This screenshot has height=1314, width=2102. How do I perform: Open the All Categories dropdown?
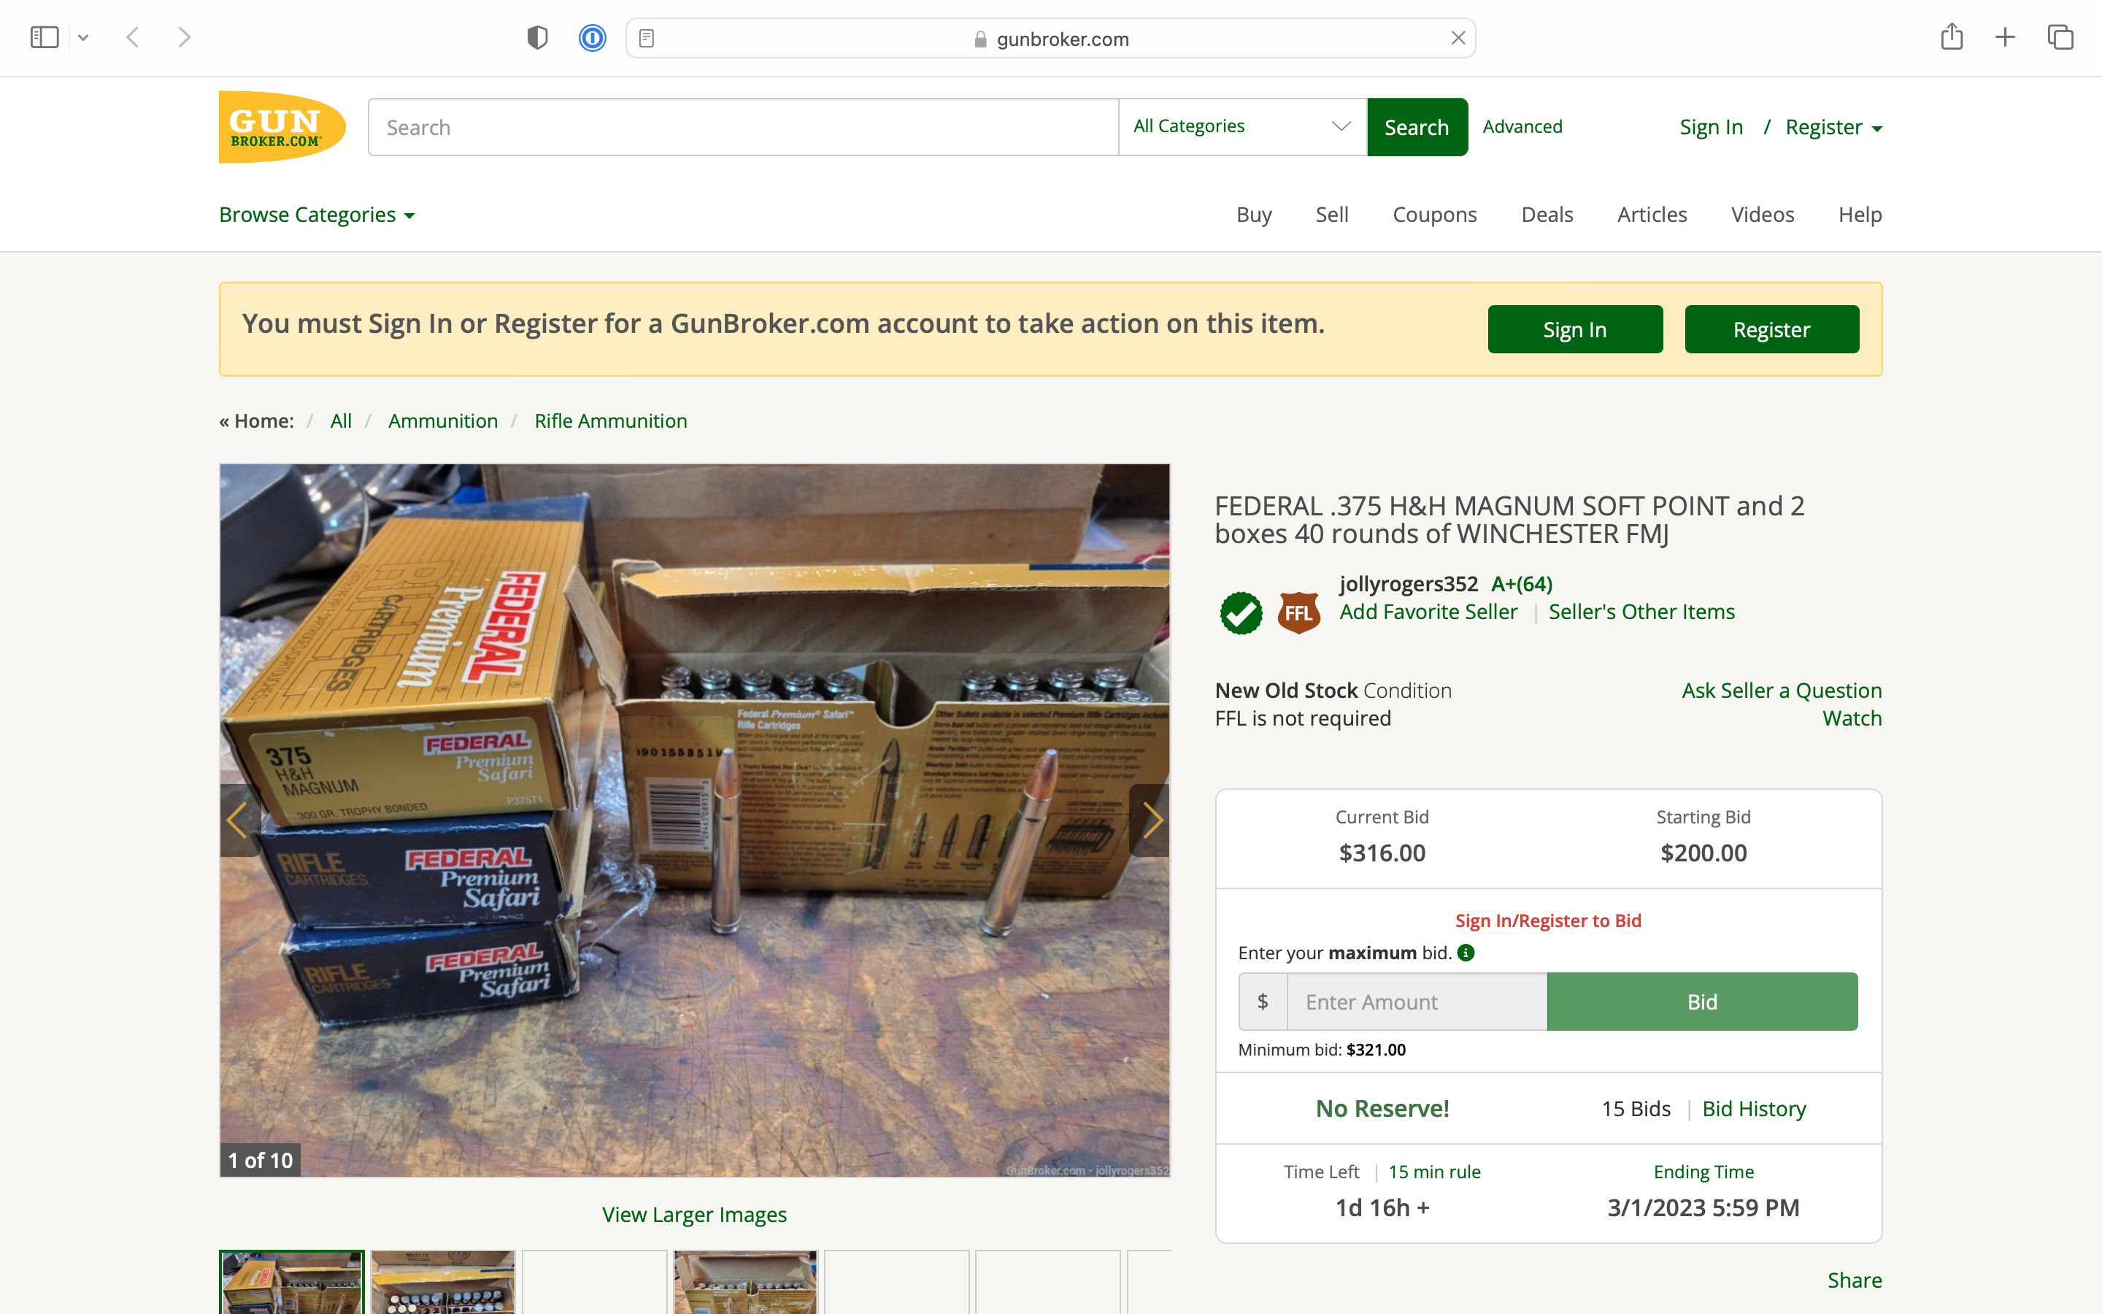point(1243,127)
